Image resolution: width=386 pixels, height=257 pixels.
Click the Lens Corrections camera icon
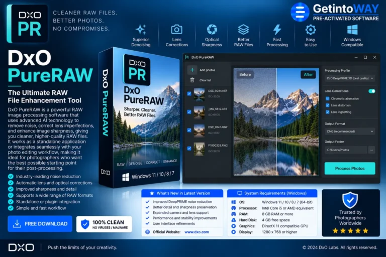[x=176, y=30]
